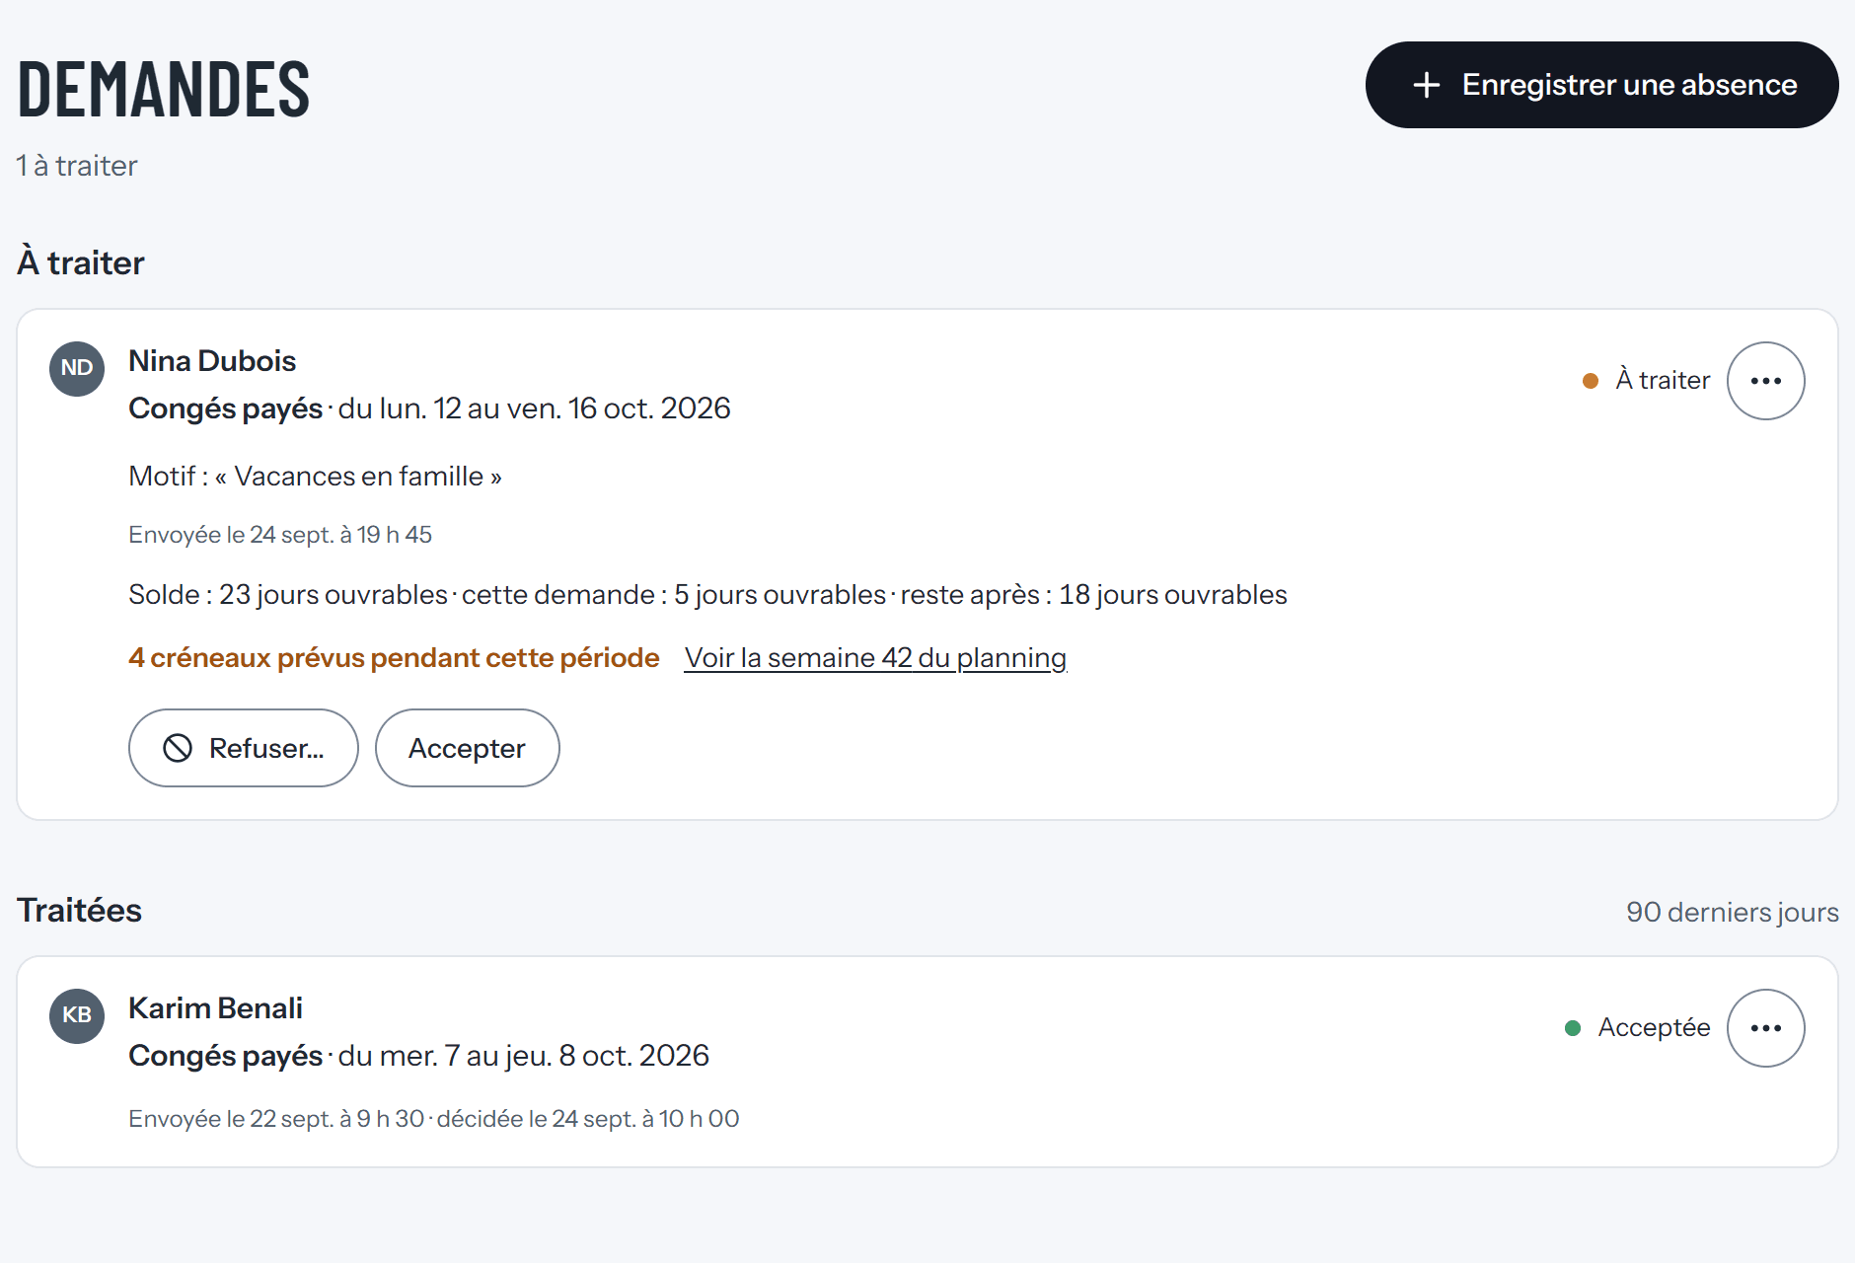Open Voir la semaine 42 du planning link

[x=875, y=658]
